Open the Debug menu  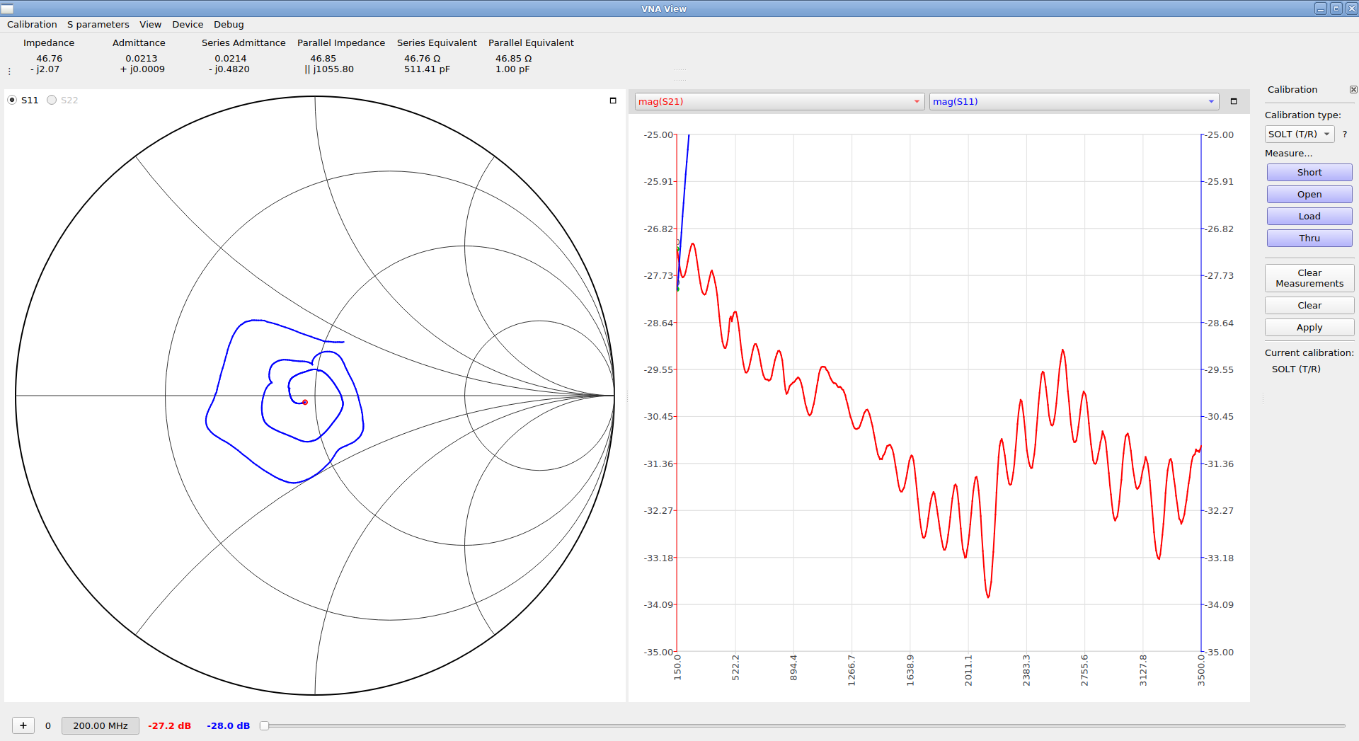229,24
